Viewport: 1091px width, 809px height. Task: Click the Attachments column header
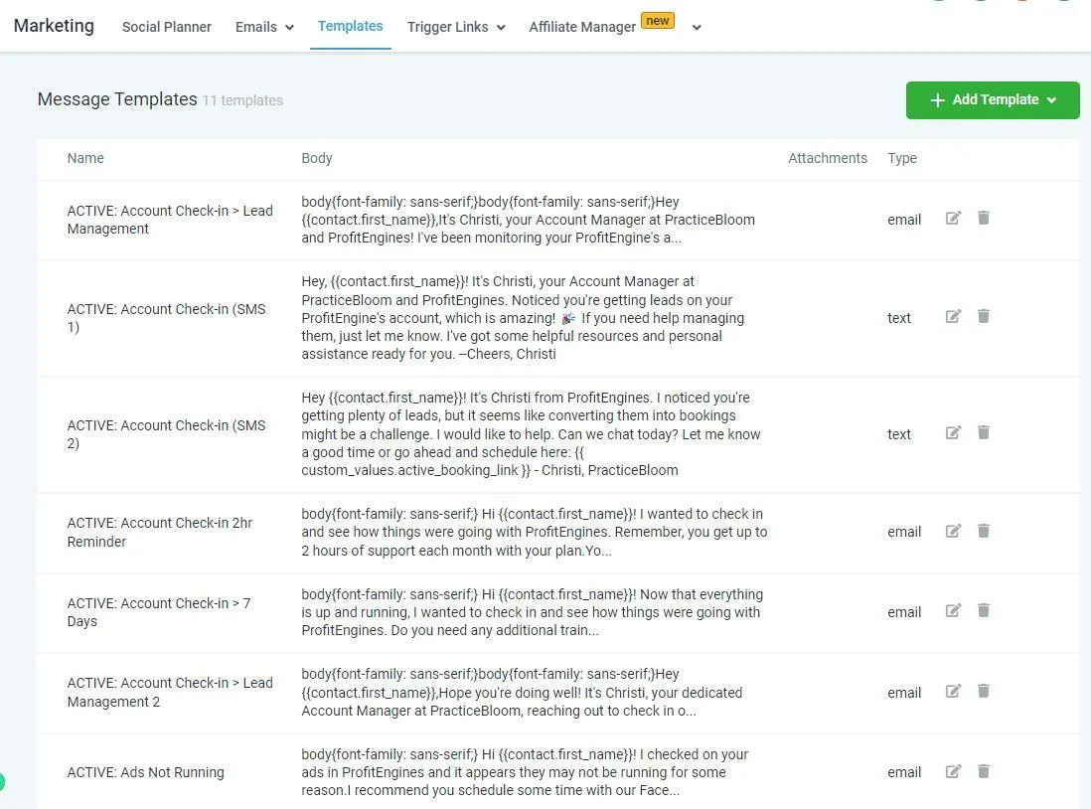pyautogui.click(x=828, y=158)
